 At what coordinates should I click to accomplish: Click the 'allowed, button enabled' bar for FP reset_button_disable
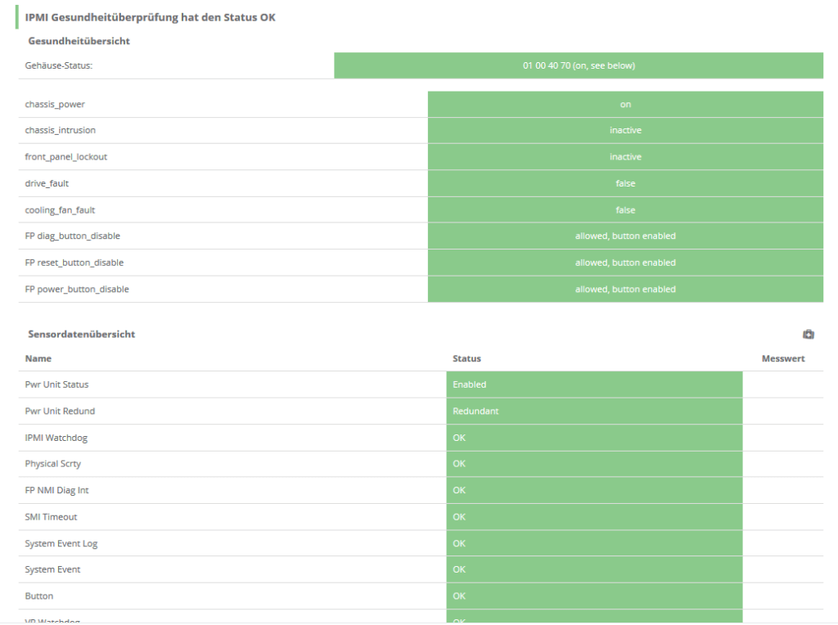click(x=625, y=263)
